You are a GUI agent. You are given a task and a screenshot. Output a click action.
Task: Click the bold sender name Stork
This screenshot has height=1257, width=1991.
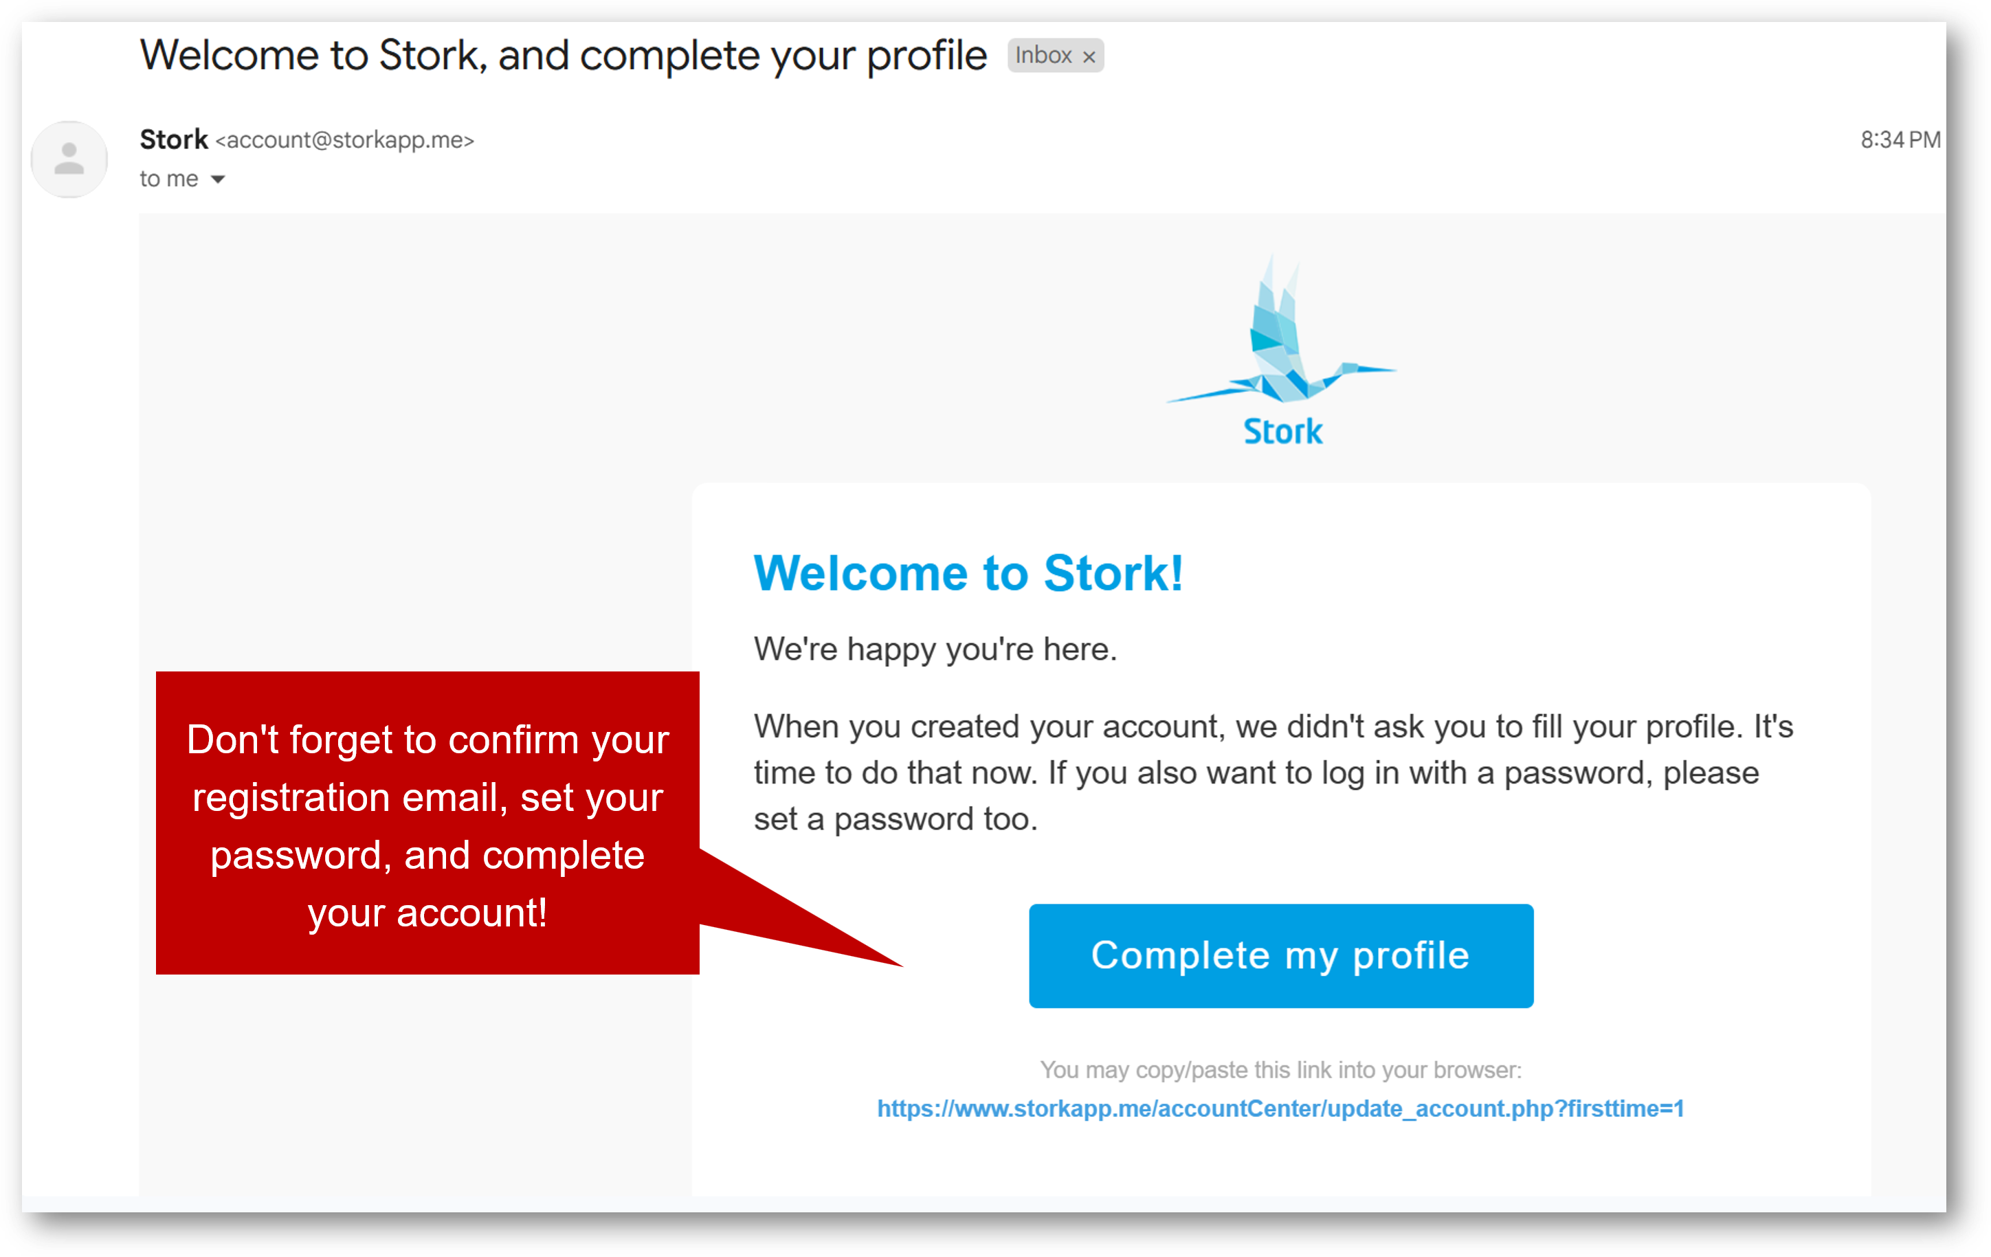(174, 140)
